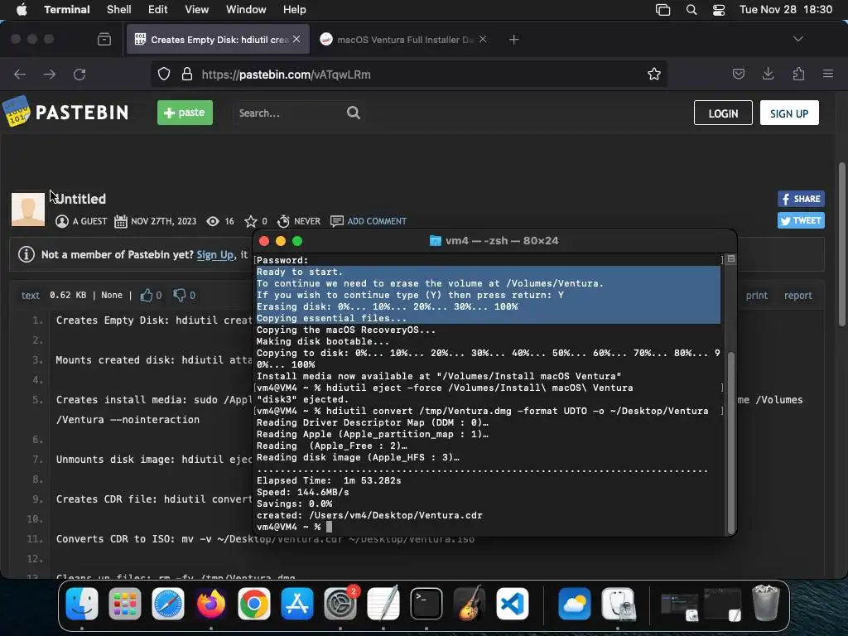Click the thumbs up like icon
This screenshot has width=848, height=636.
coord(146,295)
